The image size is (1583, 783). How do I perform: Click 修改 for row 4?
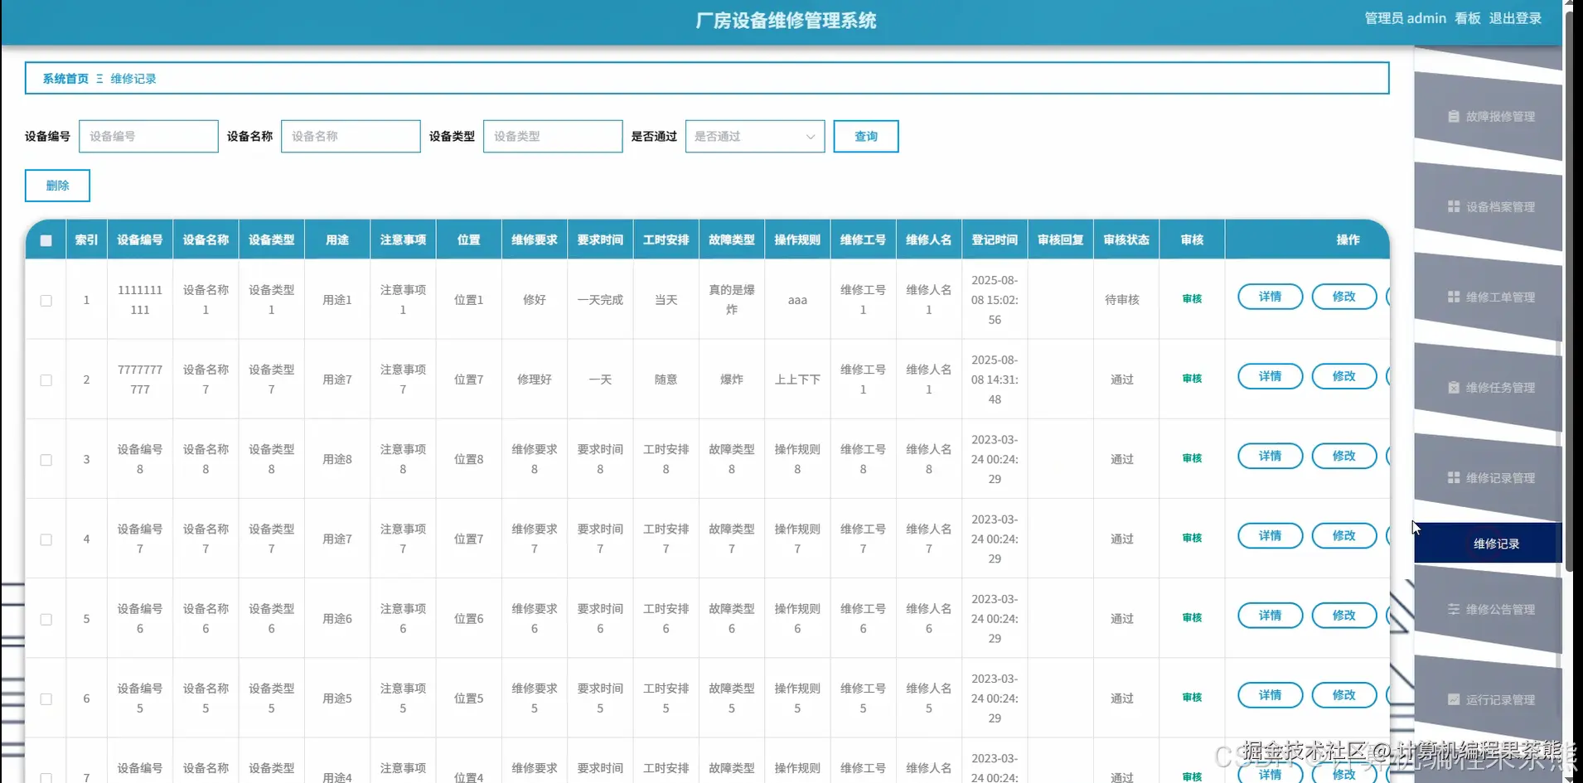[x=1343, y=535]
